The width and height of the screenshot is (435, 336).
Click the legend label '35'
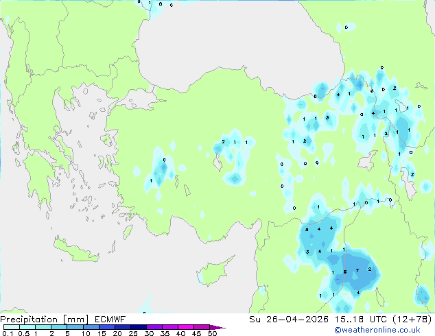click(x=165, y=333)
